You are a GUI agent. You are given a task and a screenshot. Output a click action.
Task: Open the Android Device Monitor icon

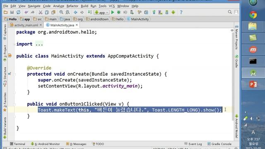[x=173, y=12]
